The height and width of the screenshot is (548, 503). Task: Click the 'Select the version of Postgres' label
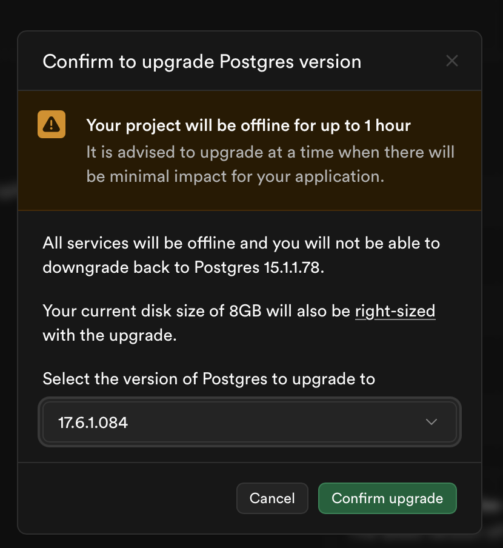point(208,379)
